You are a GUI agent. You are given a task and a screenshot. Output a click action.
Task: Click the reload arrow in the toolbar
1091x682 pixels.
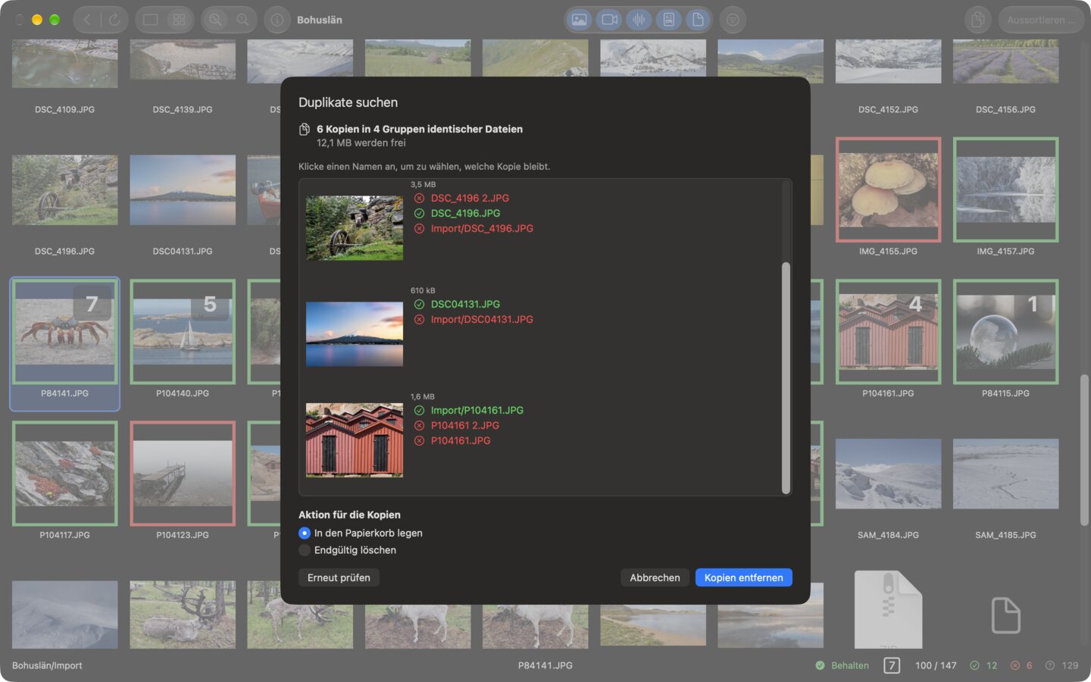[114, 20]
